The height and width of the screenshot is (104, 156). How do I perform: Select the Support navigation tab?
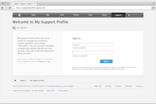pos(118,15)
